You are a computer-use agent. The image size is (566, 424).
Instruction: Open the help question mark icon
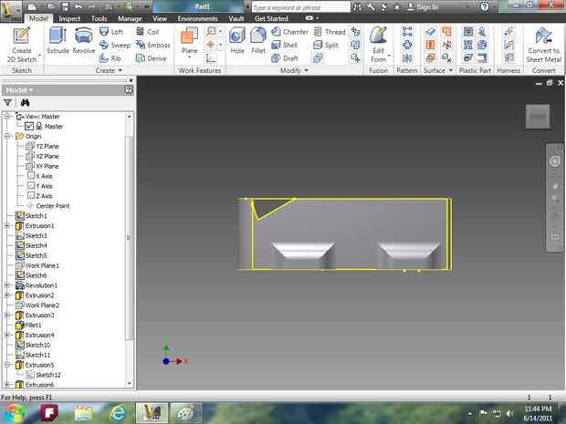tap(485, 6)
